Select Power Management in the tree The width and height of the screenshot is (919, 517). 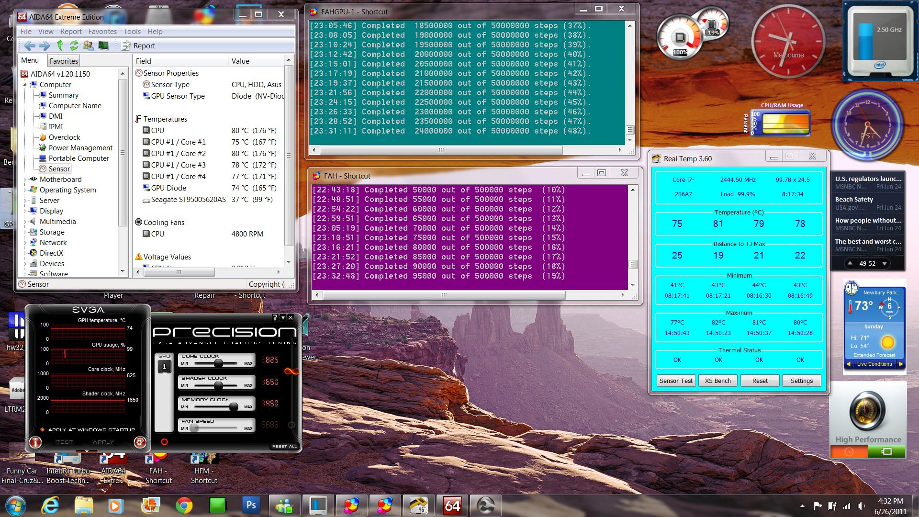tap(80, 147)
